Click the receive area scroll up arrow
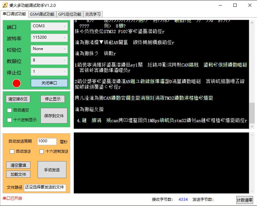 tap(252, 22)
